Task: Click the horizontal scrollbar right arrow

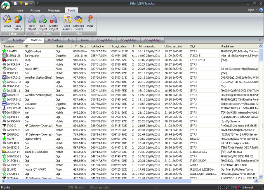Action: point(256,181)
